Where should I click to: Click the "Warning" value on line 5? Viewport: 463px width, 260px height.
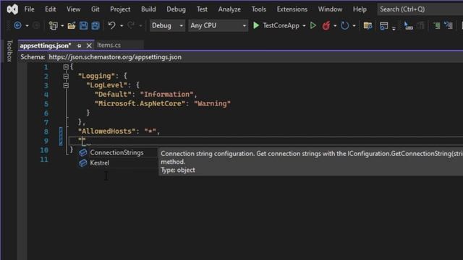click(x=212, y=103)
